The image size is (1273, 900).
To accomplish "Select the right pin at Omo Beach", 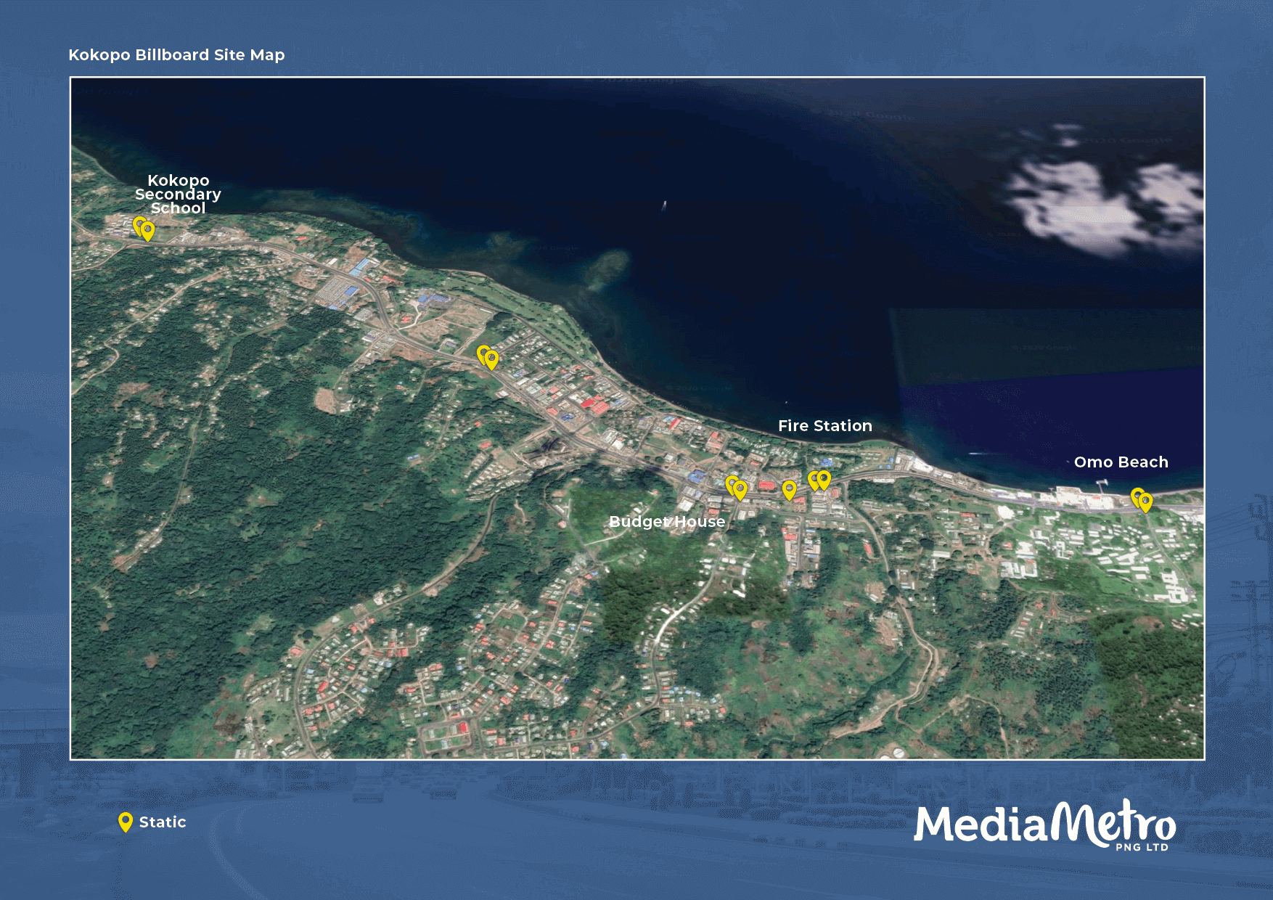I will click(x=1146, y=502).
